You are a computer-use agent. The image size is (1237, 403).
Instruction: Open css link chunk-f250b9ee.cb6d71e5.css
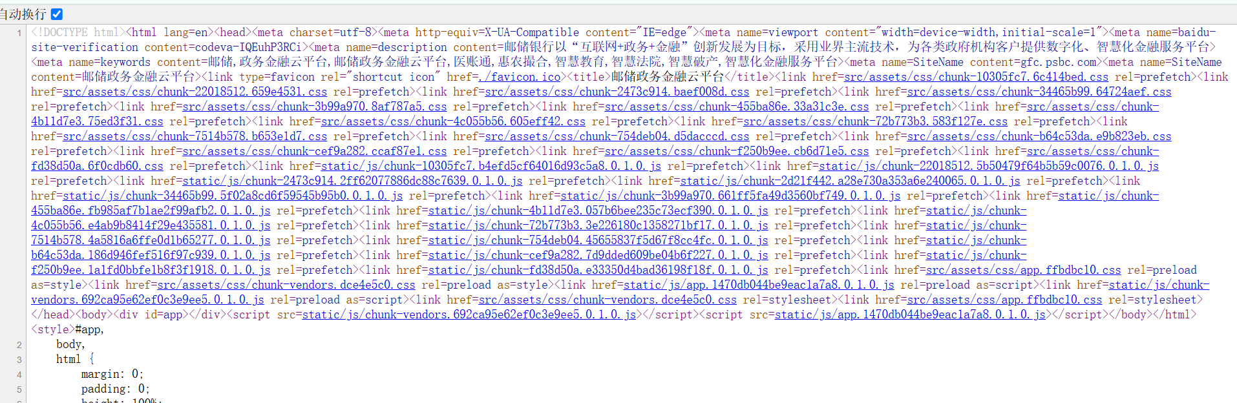point(737,151)
